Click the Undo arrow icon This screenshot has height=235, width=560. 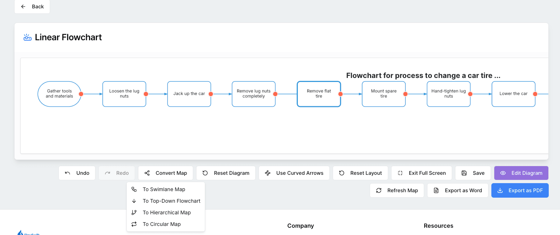click(68, 173)
